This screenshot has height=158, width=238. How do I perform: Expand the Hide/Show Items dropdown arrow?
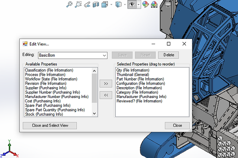(139, 4)
